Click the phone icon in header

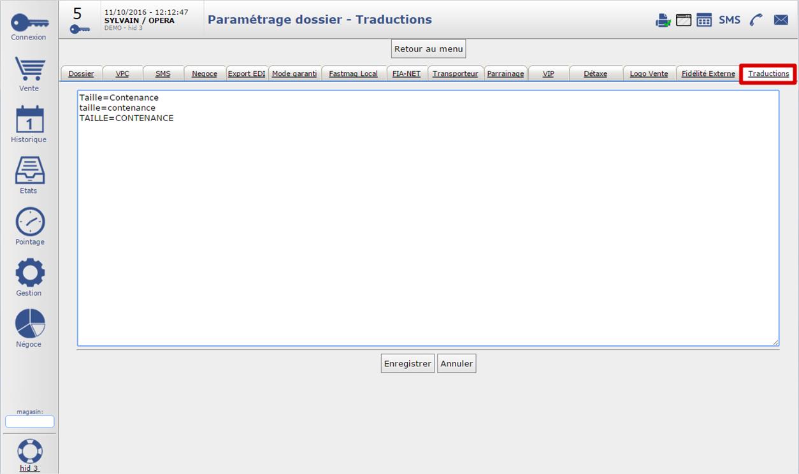point(756,20)
